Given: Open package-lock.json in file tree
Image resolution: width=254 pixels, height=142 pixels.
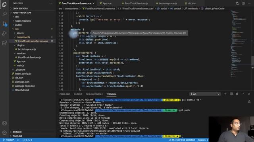Looking at the screenshot, I should [25, 86].
